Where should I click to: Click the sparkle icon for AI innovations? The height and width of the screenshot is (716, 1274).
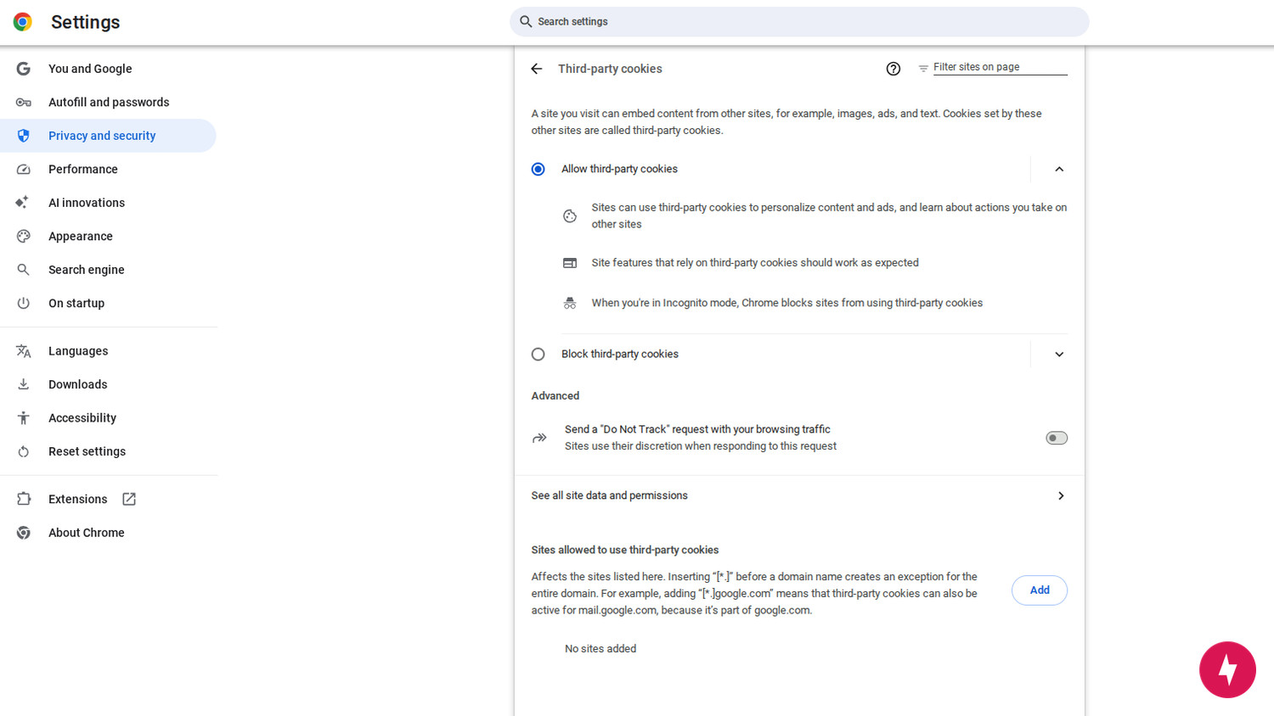click(x=23, y=202)
